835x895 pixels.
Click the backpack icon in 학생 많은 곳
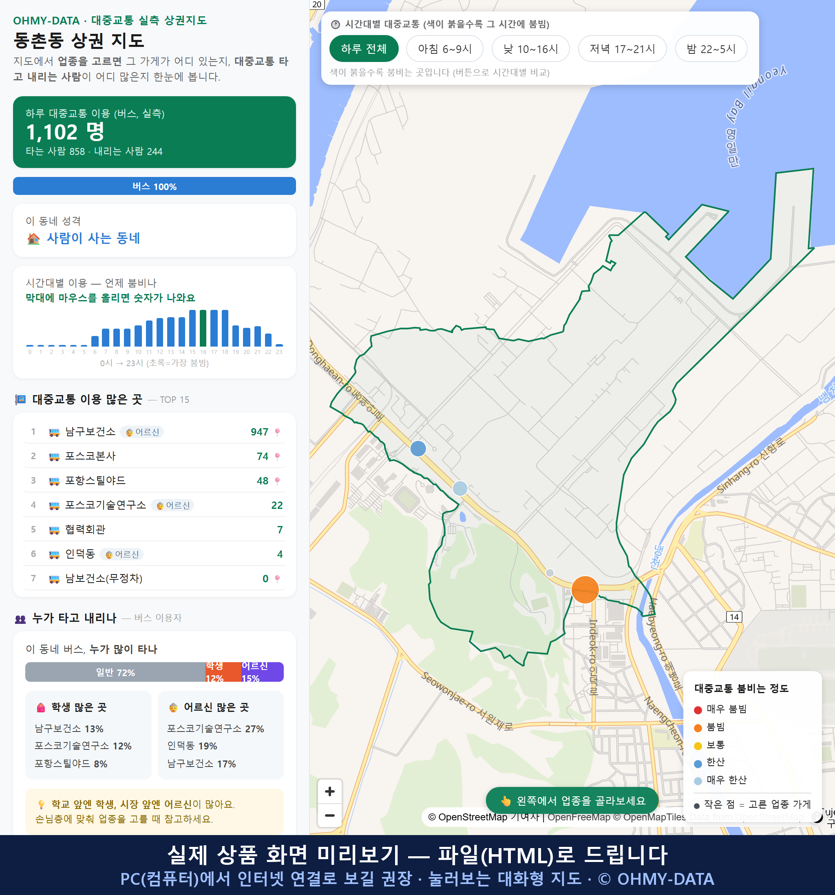point(41,708)
